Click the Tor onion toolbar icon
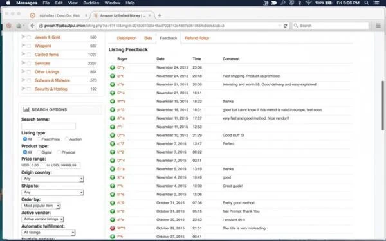Screen dimensions: 386x241 tap(19, 26)
